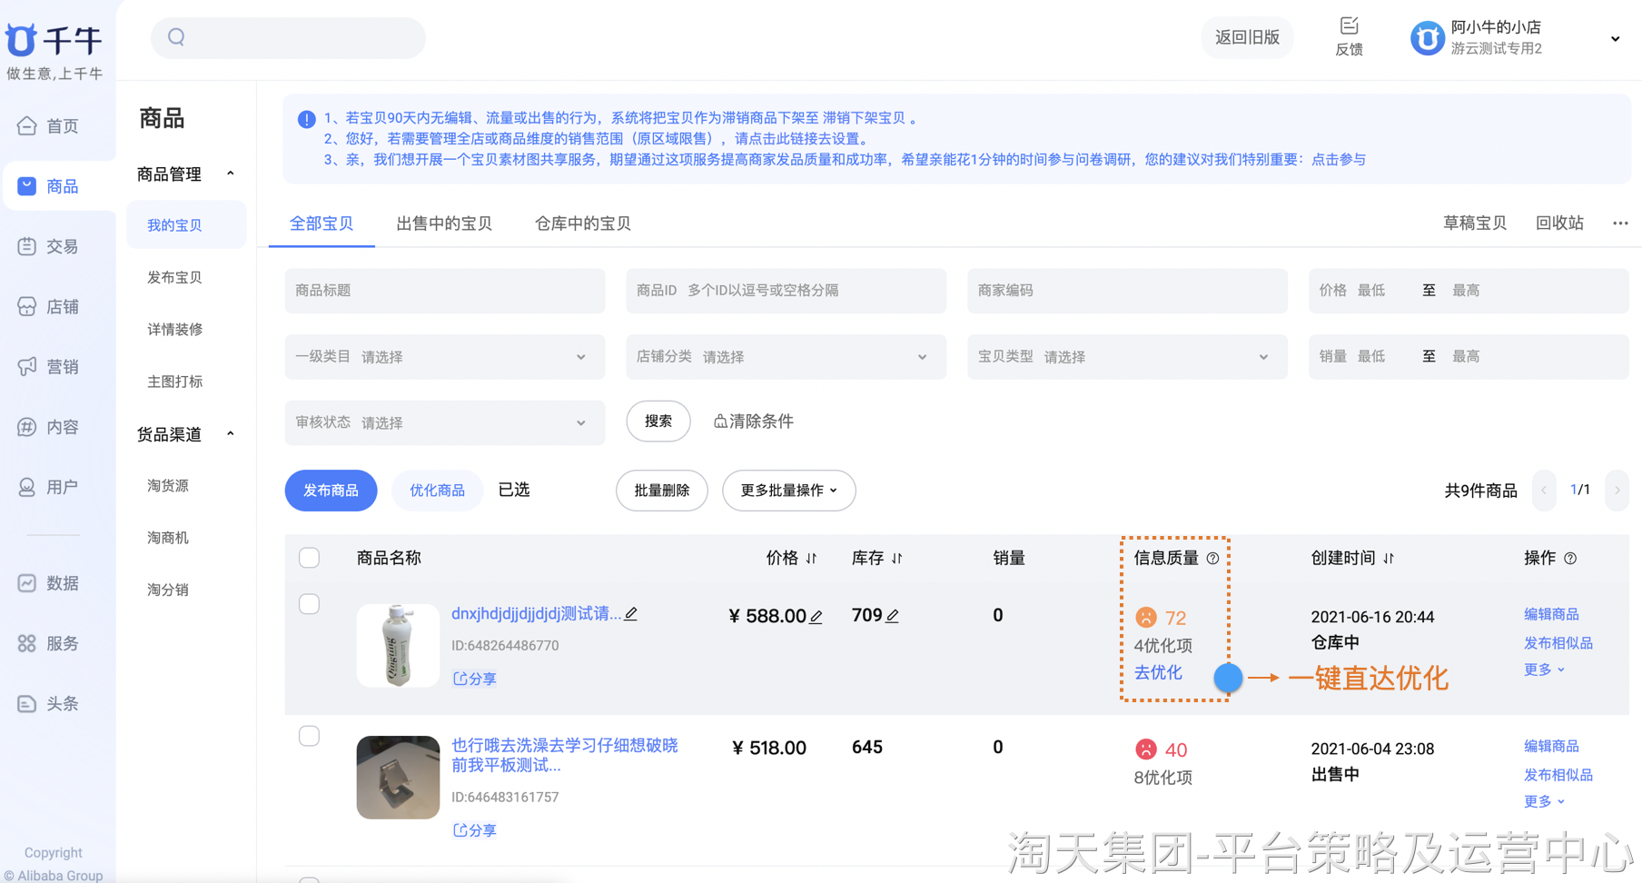Image resolution: width=1642 pixels, height=883 pixels.
Task: Click into 商品标题 input field
Action: 444,291
